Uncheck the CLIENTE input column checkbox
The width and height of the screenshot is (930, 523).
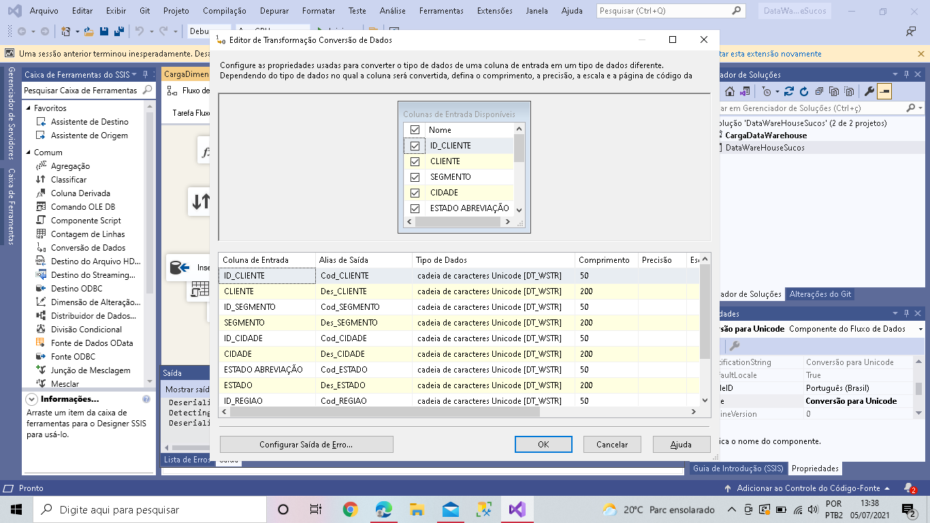tap(415, 161)
